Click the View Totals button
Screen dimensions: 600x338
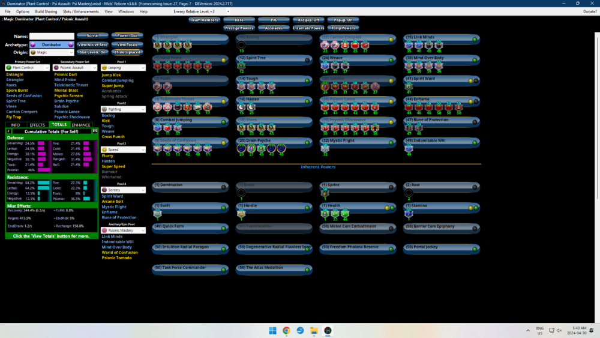pyautogui.click(x=127, y=45)
